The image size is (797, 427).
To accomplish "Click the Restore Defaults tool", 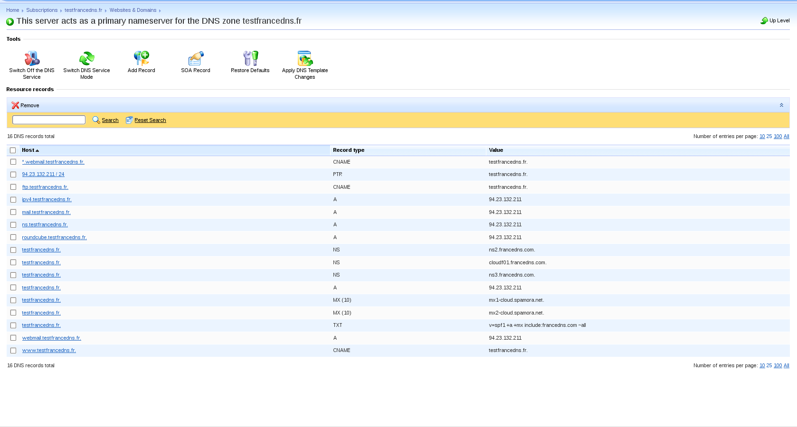I will point(250,58).
